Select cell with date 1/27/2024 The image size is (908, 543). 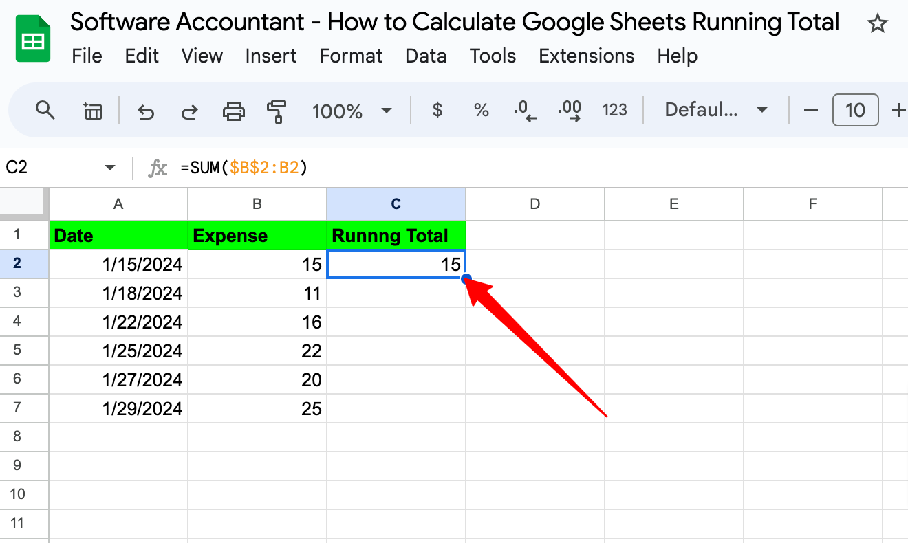118,379
